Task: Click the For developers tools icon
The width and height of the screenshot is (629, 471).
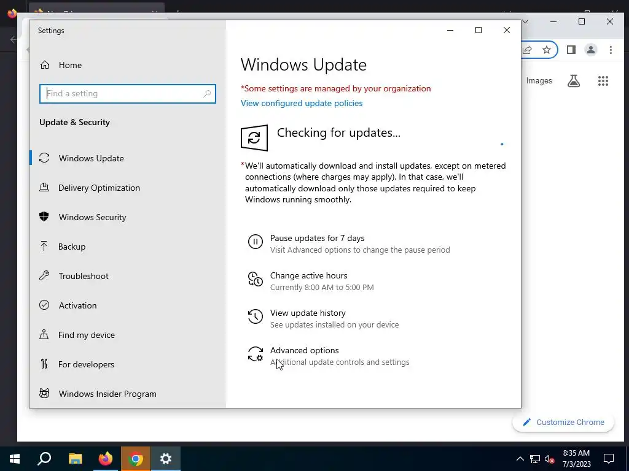Action: [44, 364]
